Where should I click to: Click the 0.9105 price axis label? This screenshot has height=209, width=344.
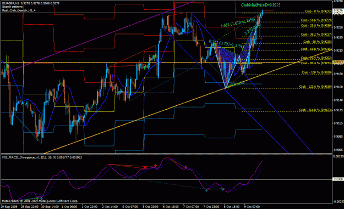tap(338, 123)
